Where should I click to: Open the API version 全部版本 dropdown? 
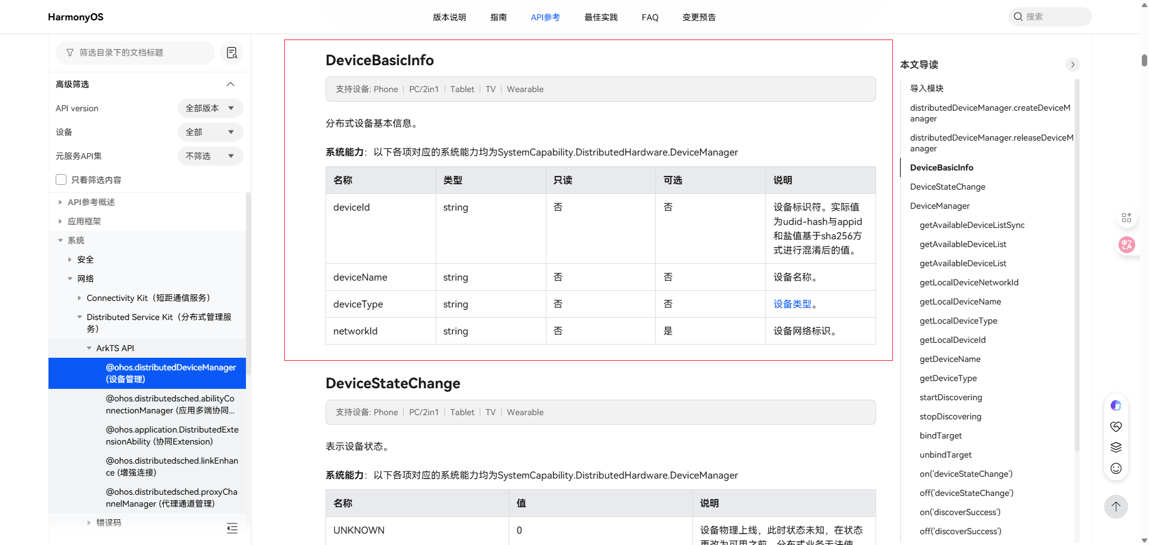point(210,108)
